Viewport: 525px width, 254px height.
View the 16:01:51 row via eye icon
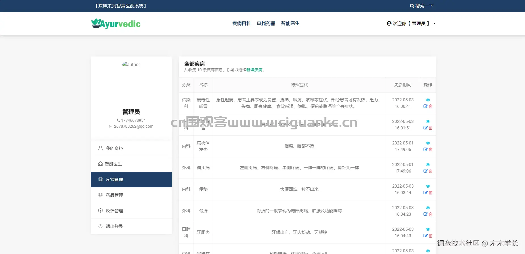tap(428, 121)
